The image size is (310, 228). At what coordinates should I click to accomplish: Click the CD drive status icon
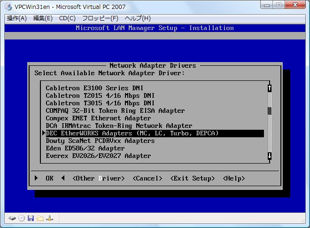[21, 218]
